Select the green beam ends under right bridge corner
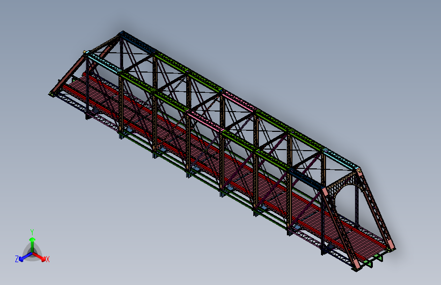Image resolution: width=441 pixels, height=285 pixels. coord(377,259)
